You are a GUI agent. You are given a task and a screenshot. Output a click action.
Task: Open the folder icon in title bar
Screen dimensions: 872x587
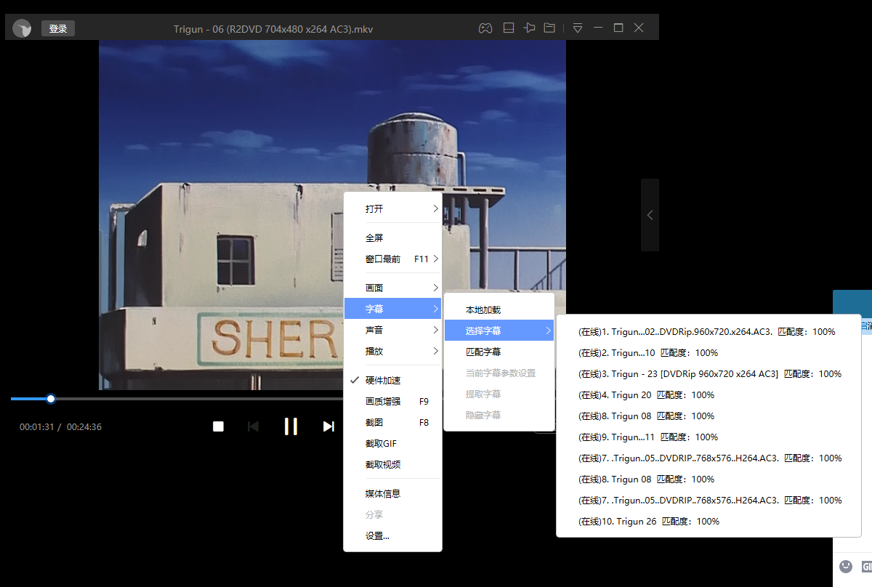(549, 28)
